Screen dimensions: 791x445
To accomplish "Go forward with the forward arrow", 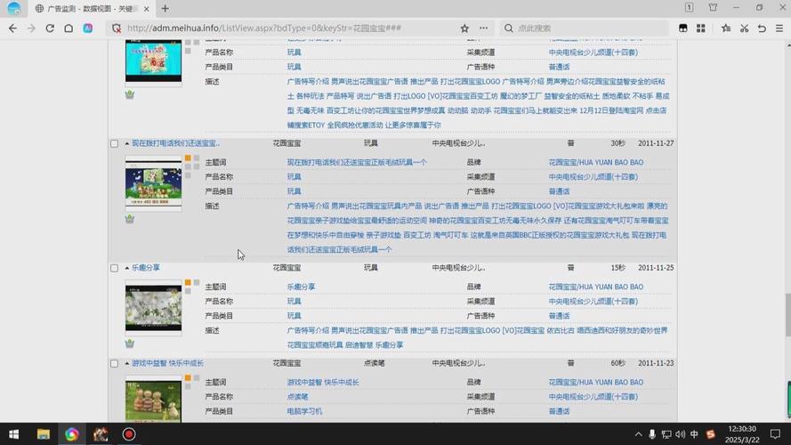I will (31, 28).
